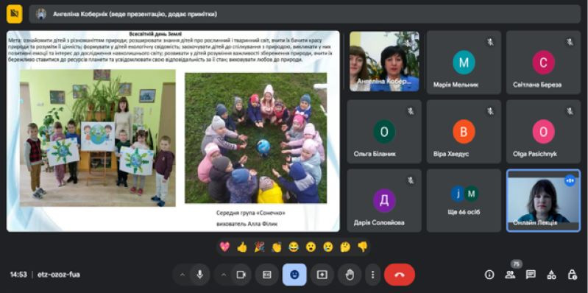The width and height of the screenshot is (588, 293).
Task: Send the thinking face reaction
Action: (345, 247)
